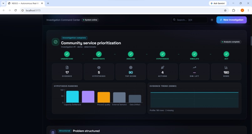Click the New Investigation button
Screen dimensions: 252x134
tap(231, 20)
